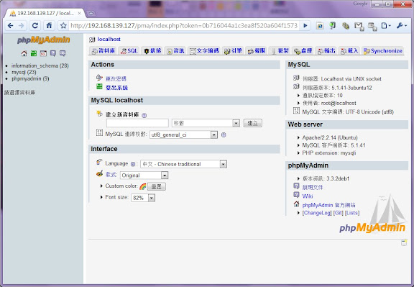Click the create database button

tap(253, 123)
